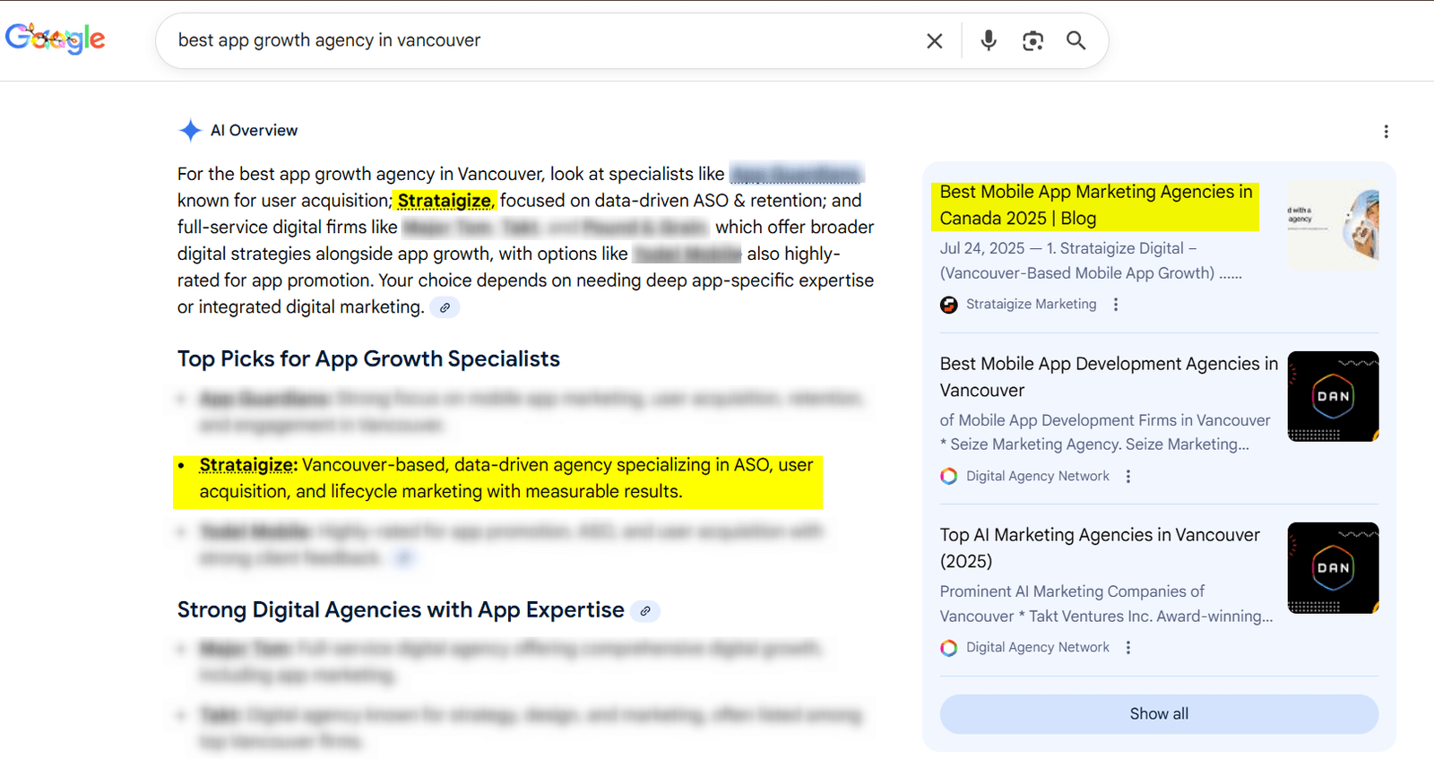Clear the search query with the X icon
Viewport: 1434px width, 759px height.
pos(934,40)
